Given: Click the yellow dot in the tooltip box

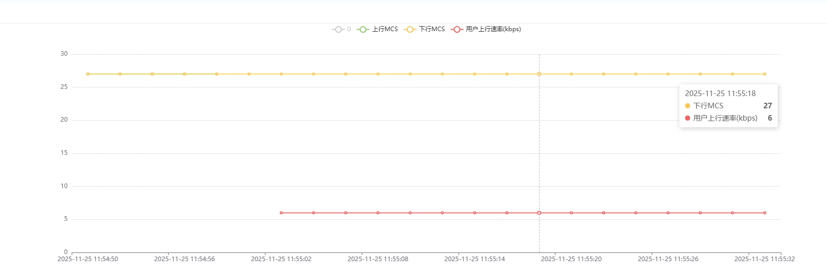Looking at the screenshot, I should pos(688,106).
